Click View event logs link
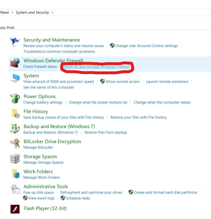This screenshot has height=219, width=211. pyautogui.click(x=41, y=198)
